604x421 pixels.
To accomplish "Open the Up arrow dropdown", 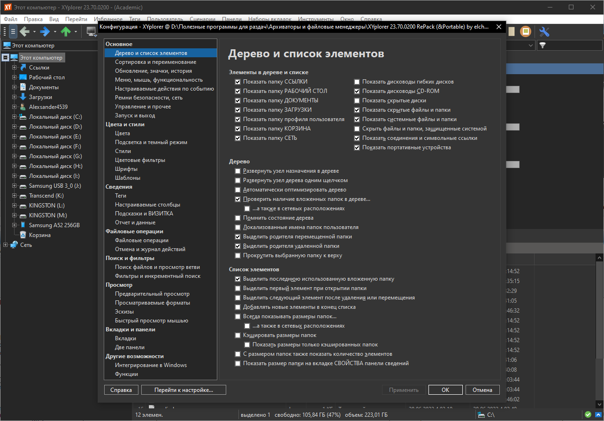I will 76,32.
